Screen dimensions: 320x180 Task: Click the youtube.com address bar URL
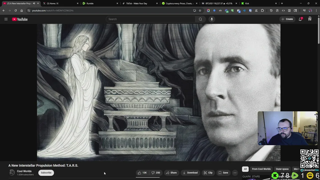tap(53, 10)
